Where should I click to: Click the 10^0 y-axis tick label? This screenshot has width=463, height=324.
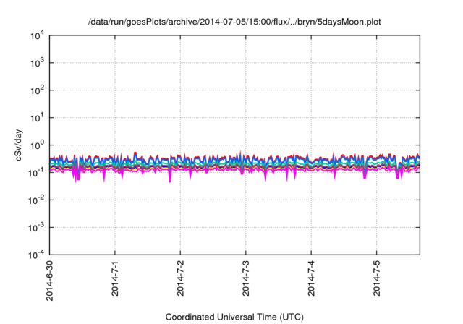(x=38, y=145)
